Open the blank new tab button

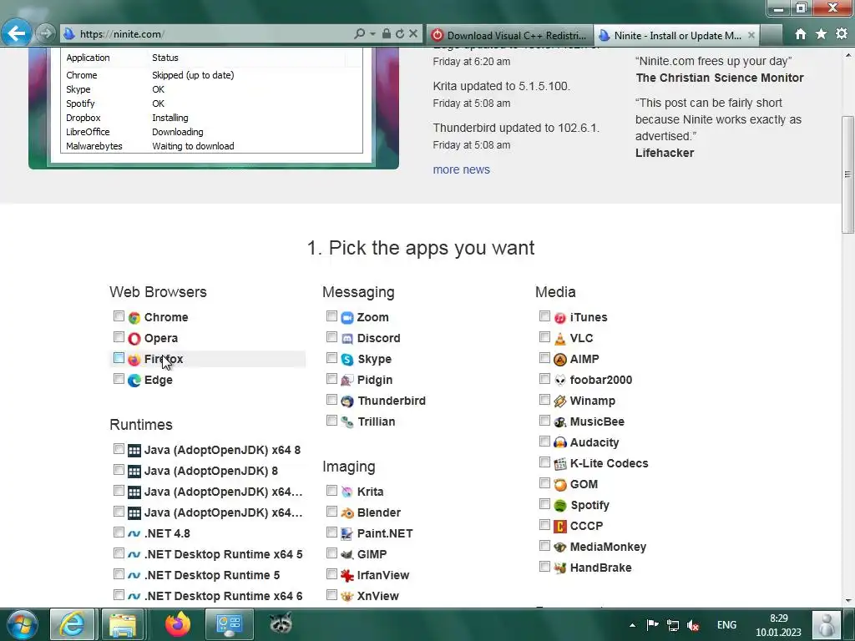pos(771,35)
